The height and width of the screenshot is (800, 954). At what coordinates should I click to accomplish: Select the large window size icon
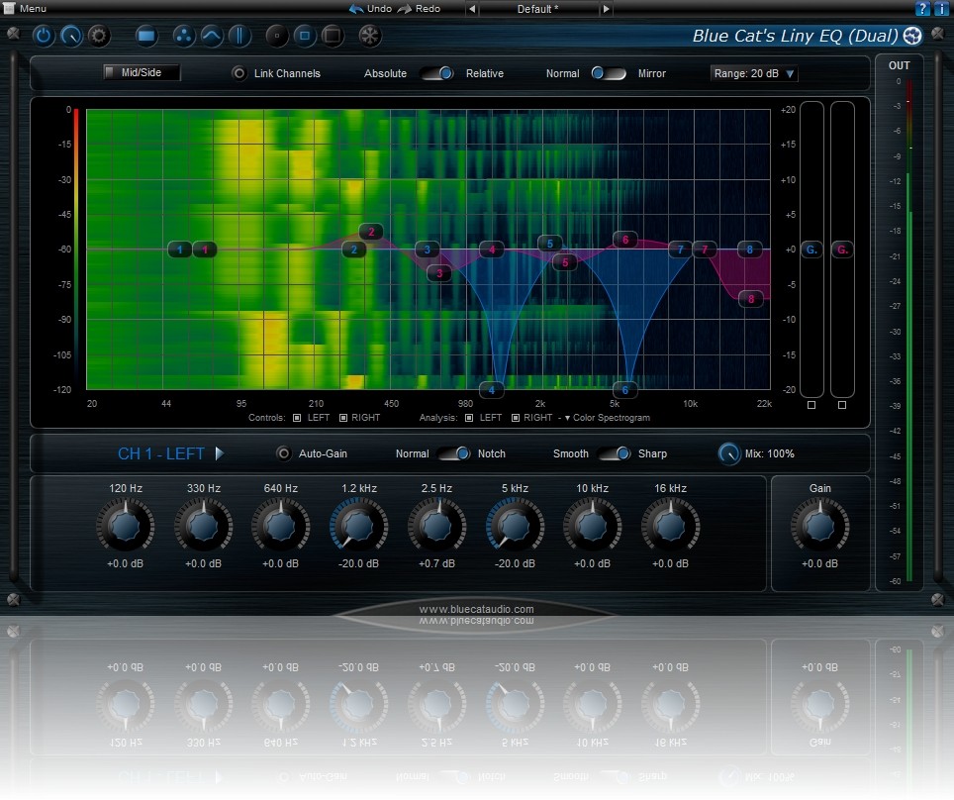pyautogui.click(x=333, y=36)
